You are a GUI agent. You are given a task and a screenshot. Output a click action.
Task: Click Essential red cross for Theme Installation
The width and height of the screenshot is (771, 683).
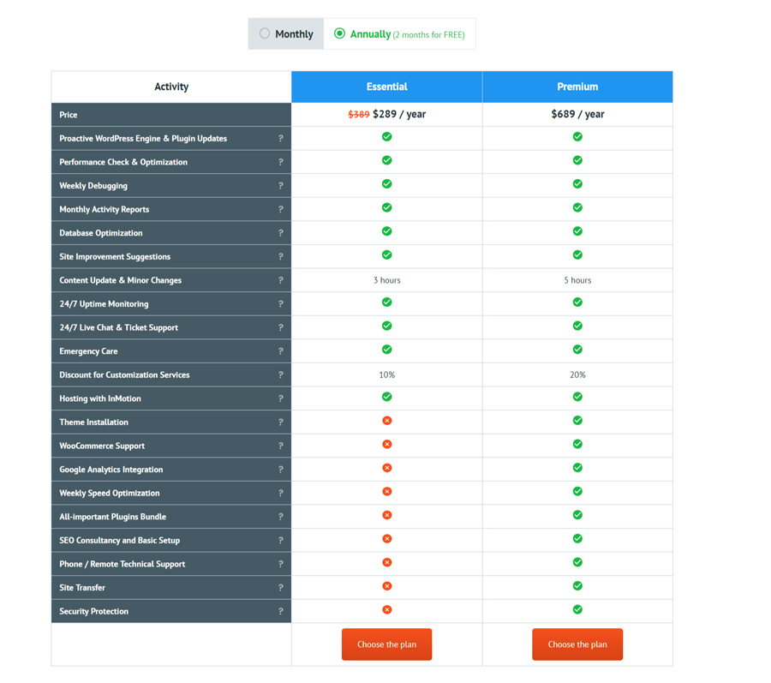(x=386, y=421)
